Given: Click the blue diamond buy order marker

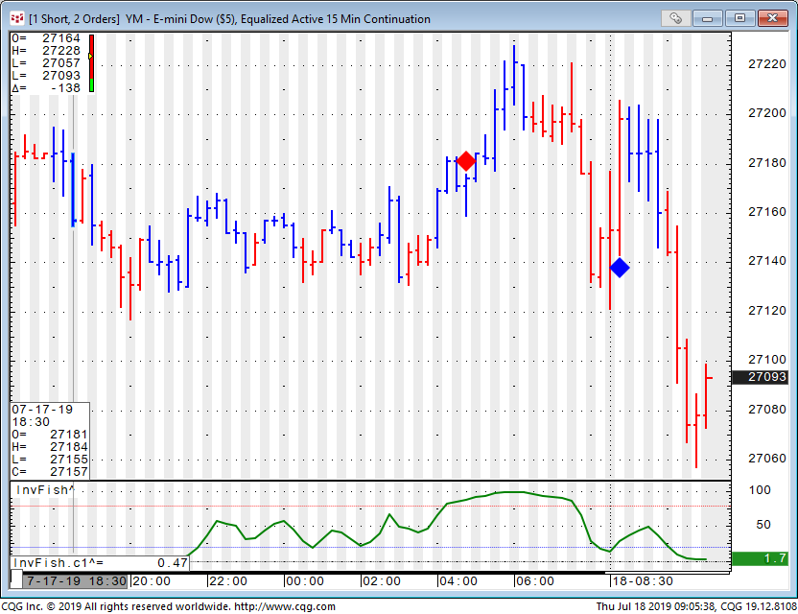Looking at the screenshot, I should click(x=620, y=268).
